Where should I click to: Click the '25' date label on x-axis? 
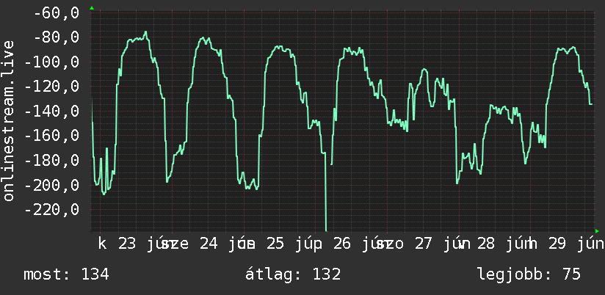[275, 244]
